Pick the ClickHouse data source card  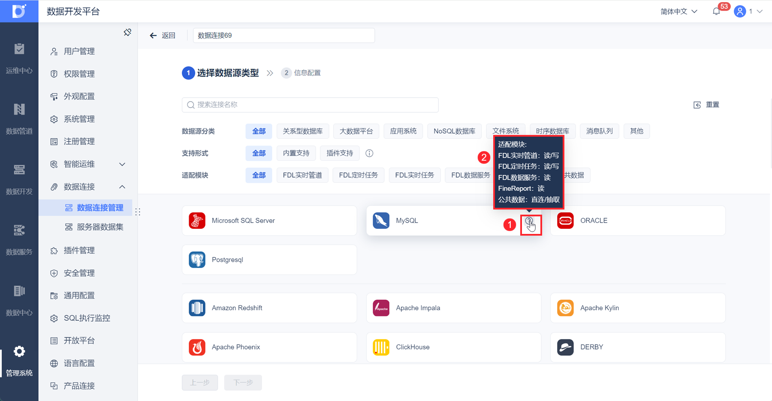pos(454,347)
